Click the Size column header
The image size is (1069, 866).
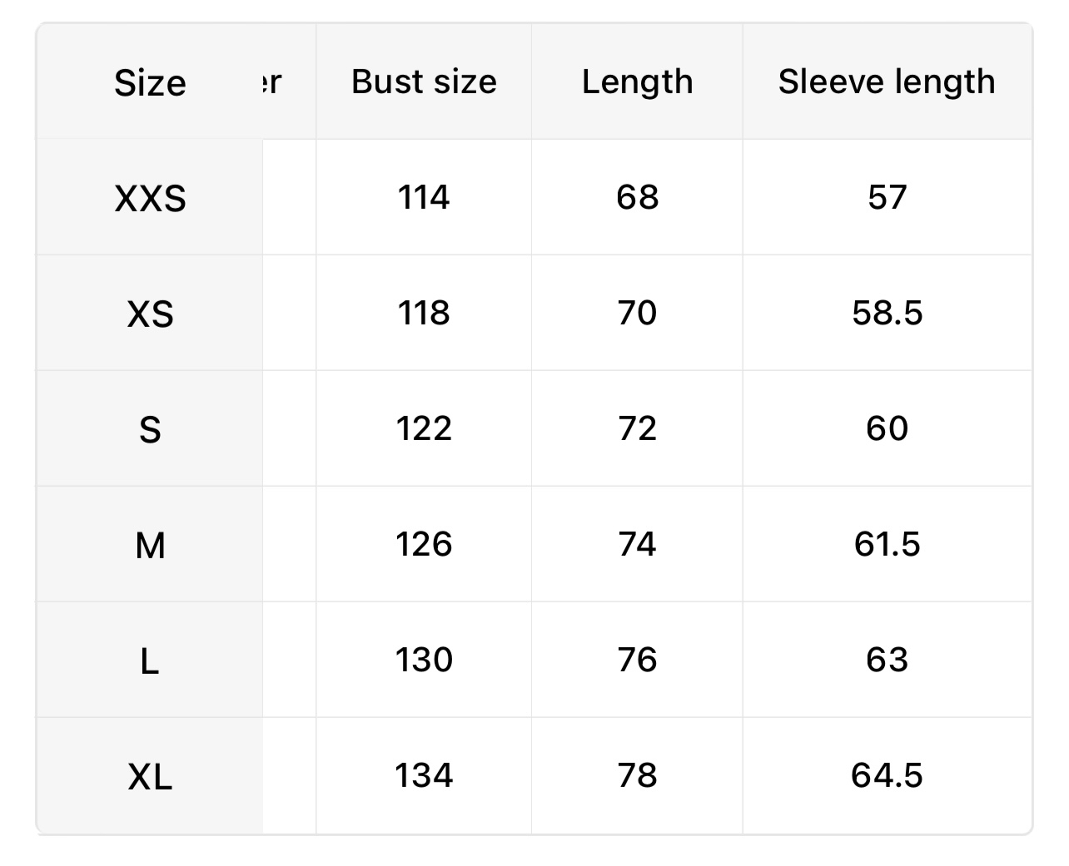click(150, 83)
